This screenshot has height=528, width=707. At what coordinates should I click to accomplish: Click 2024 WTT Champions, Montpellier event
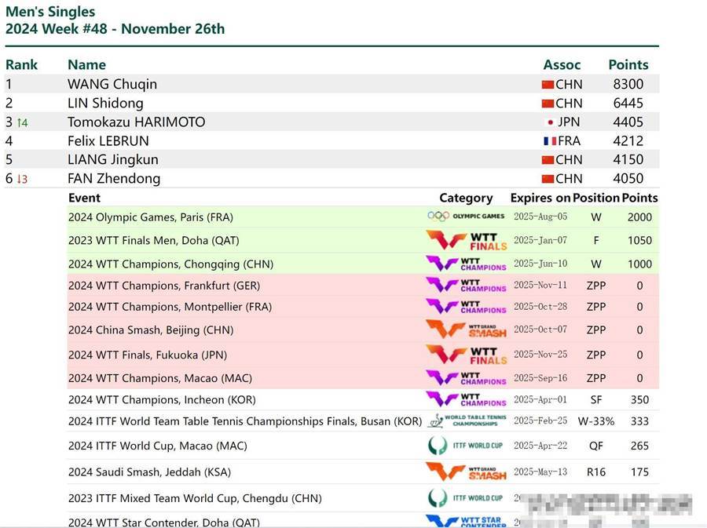coord(170,307)
